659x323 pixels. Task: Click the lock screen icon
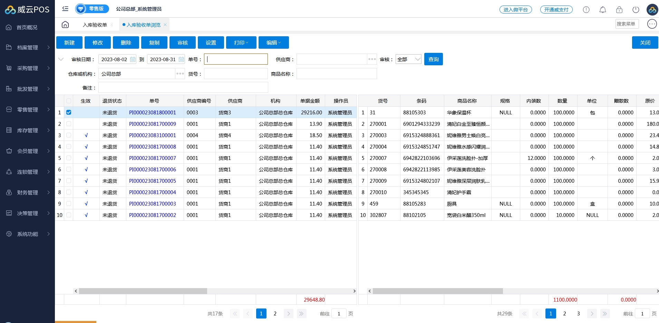(x=619, y=10)
